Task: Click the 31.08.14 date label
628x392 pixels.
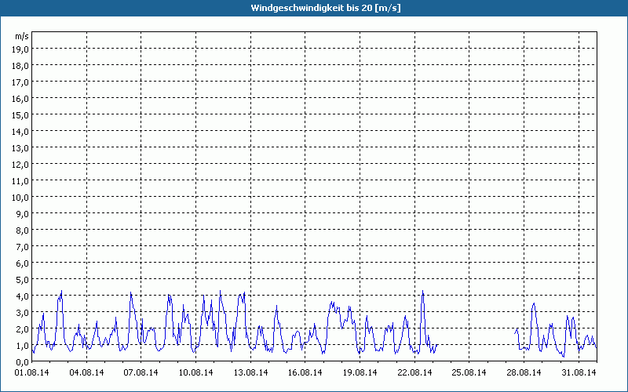Action: 579,372
